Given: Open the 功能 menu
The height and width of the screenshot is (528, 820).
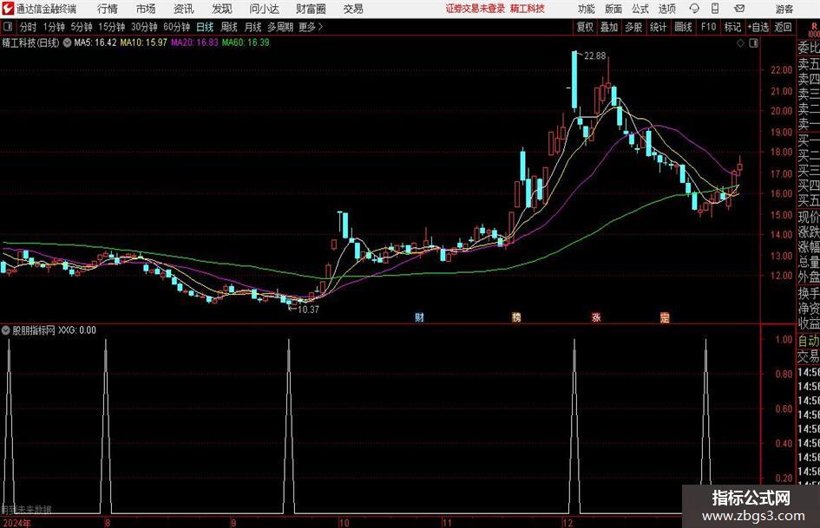Looking at the screenshot, I should click(x=587, y=9).
